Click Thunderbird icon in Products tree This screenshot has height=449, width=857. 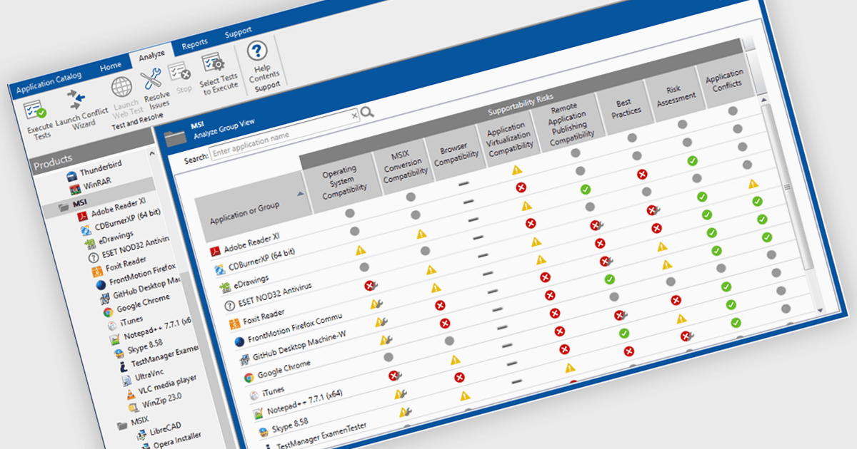71,175
